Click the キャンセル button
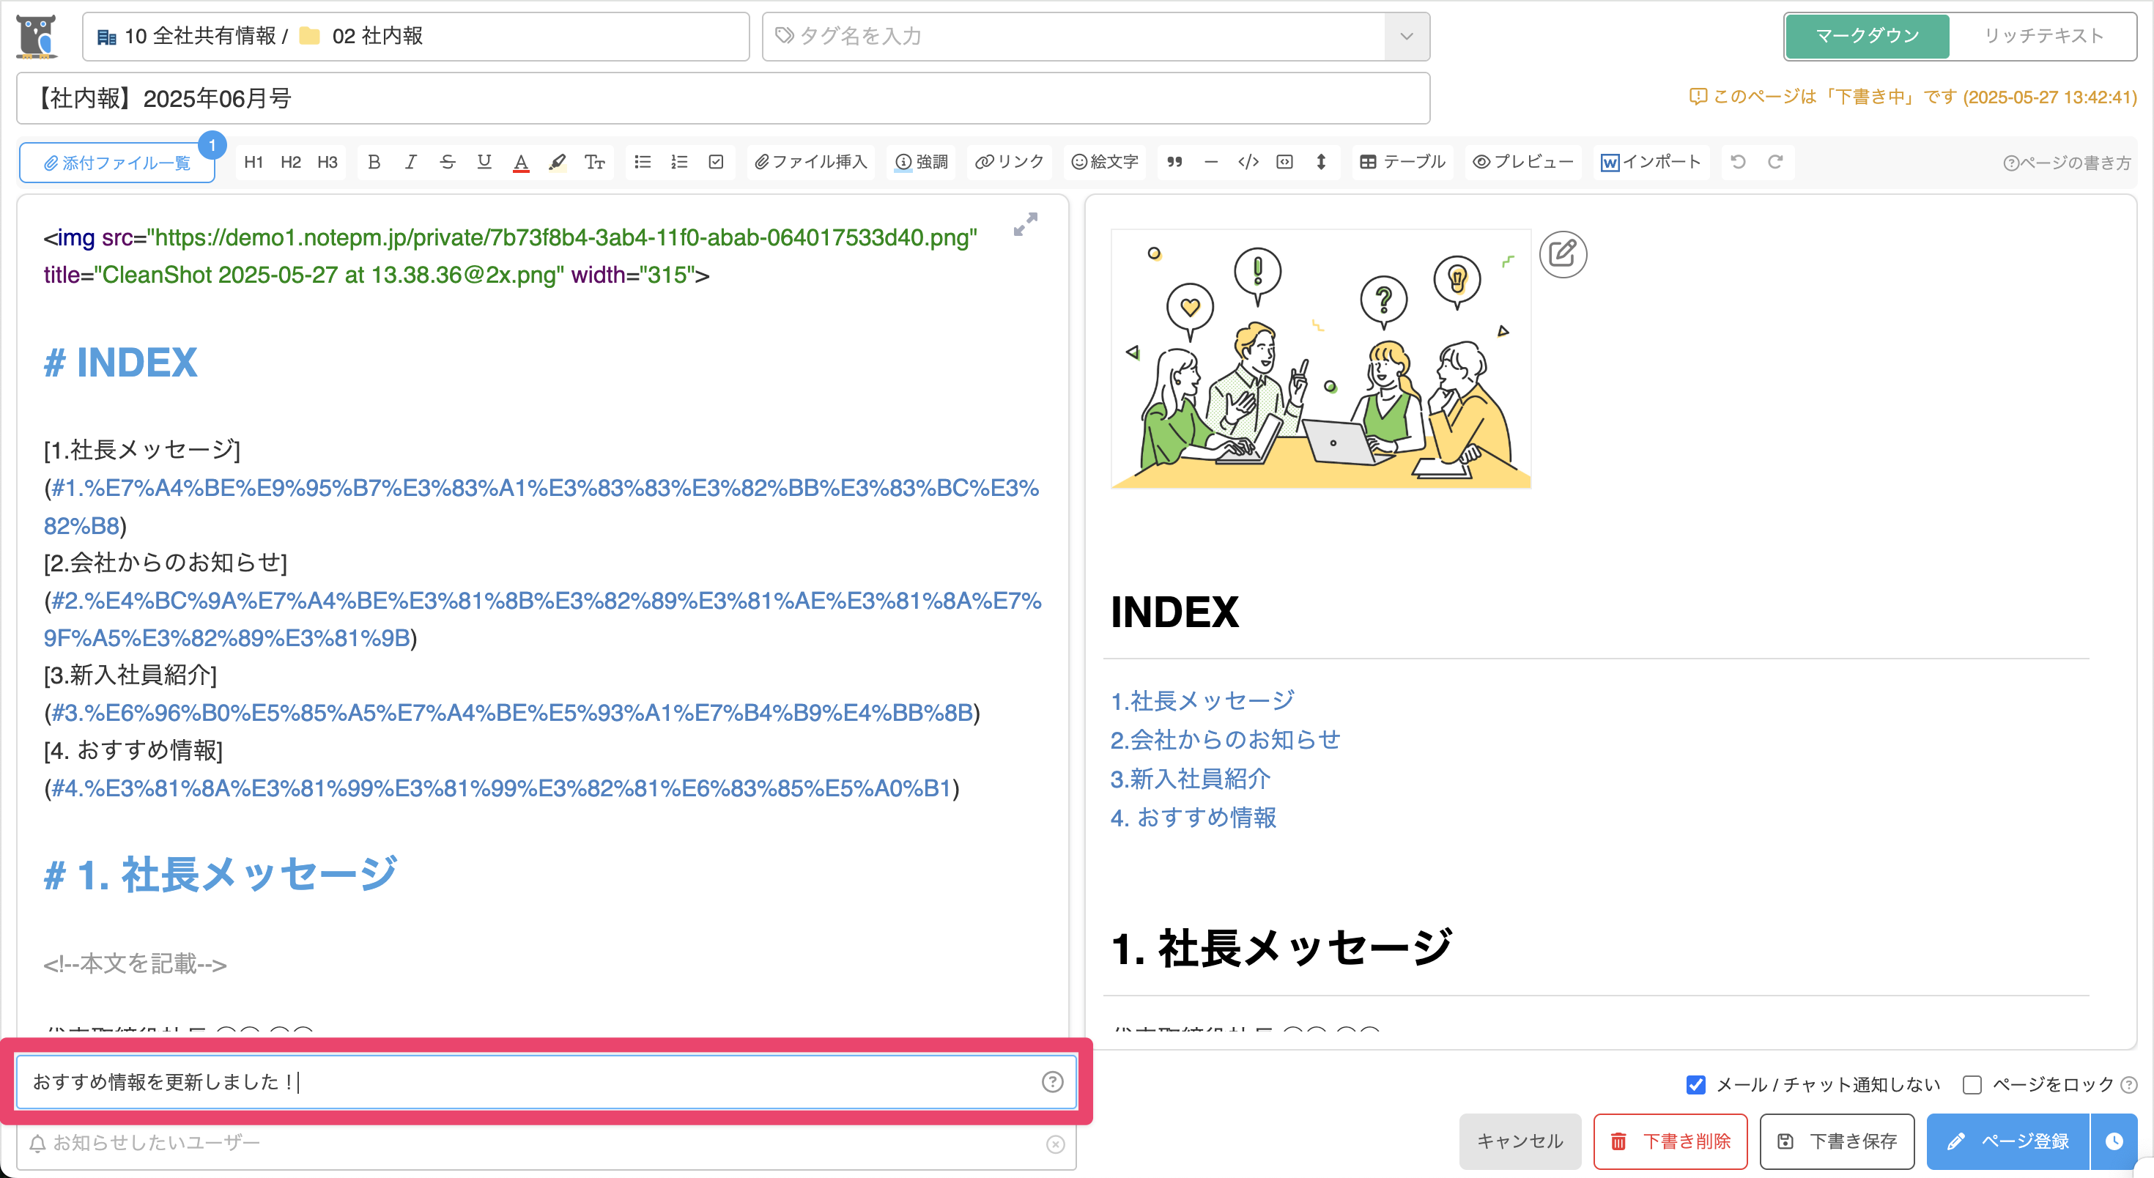 coord(1520,1141)
